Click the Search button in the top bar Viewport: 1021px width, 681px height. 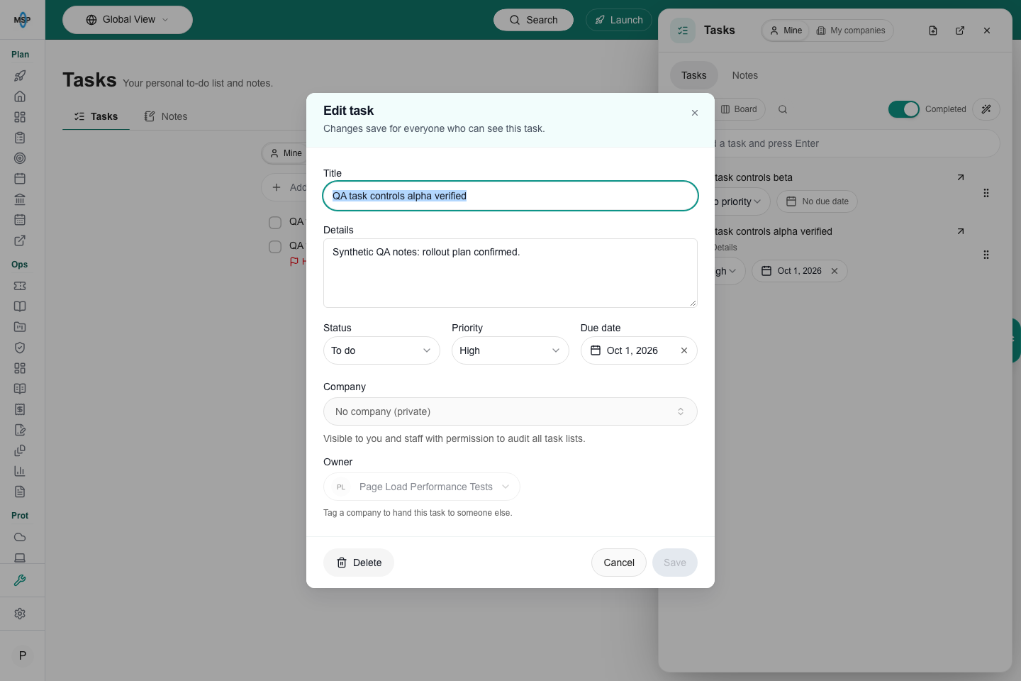click(533, 20)
